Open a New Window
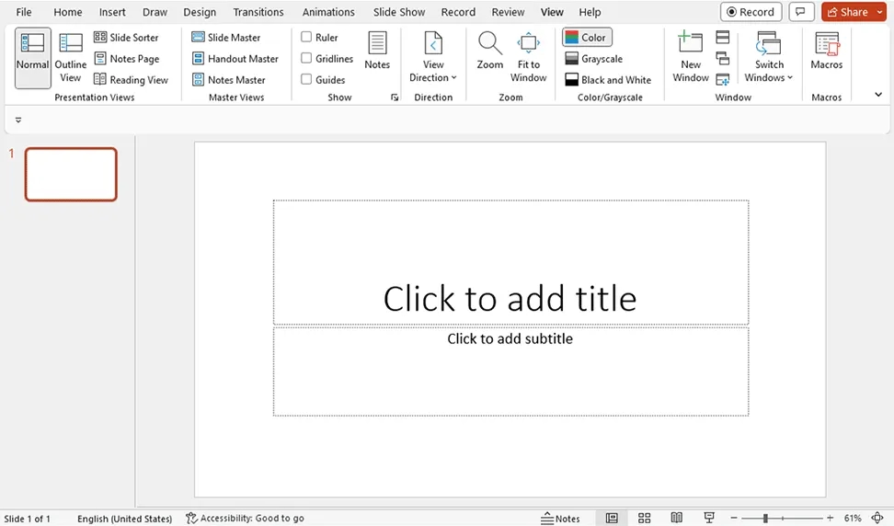Screen dimensions: 894x526 tap(691, 57)
